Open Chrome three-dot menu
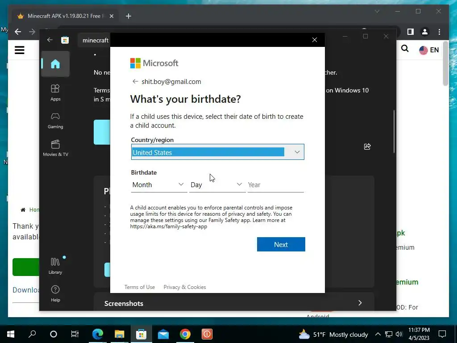The image size is (457, 343). coord(439,32)
